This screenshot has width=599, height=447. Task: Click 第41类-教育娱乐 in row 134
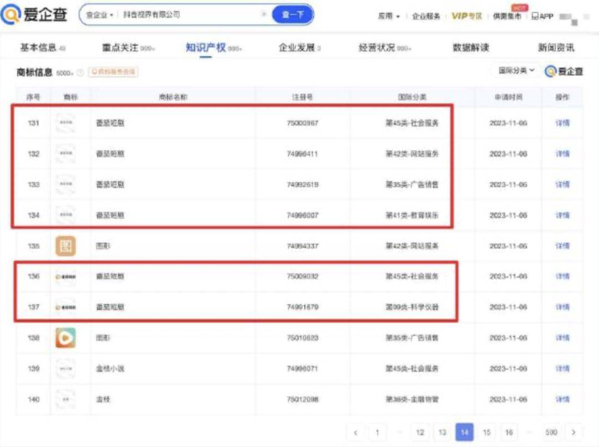pyautogui.click(x=412, y=215)
